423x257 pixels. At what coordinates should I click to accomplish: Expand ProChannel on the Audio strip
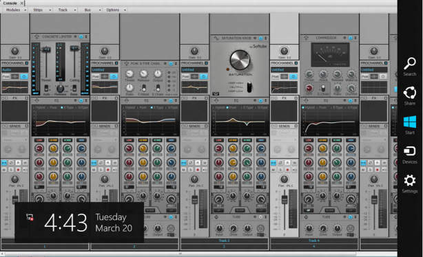tap(26, 63)
